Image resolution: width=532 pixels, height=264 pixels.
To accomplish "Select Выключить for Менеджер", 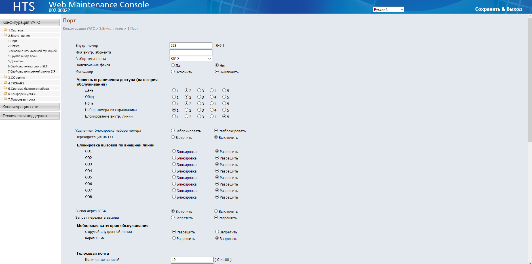I will [x=217, y=72].
